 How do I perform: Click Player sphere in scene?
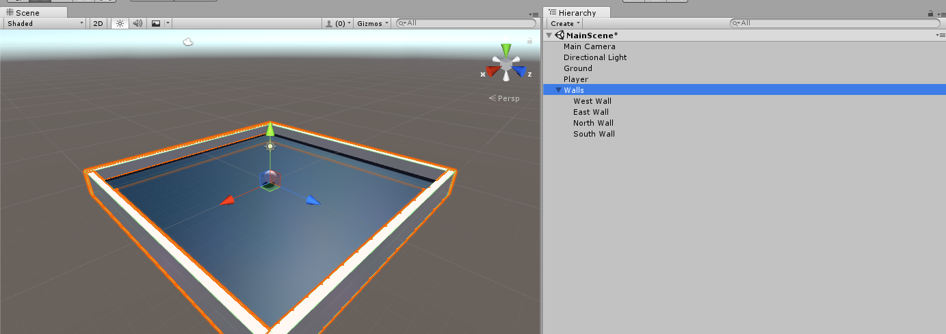pos(270,179)
